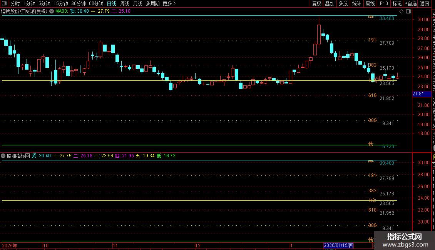Click the 顶: 30.40 value in sub-chart header
The image size is (435, 250).
point(41,156)
